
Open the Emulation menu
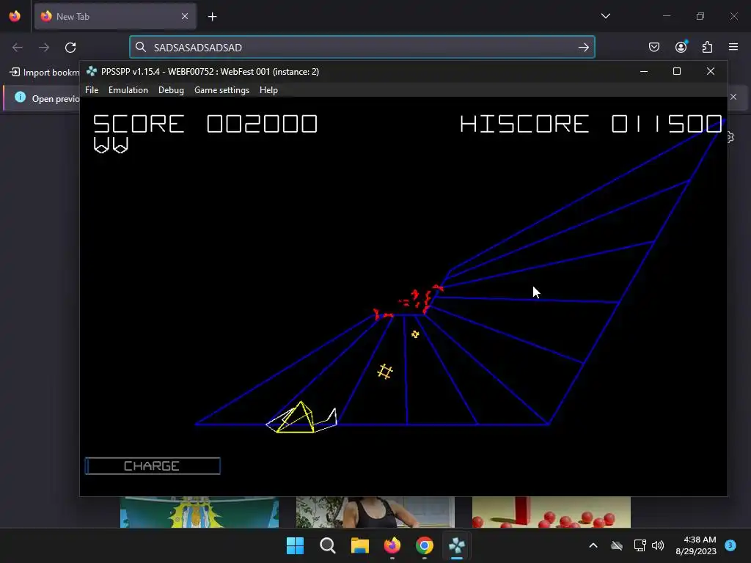pos(128,90)
